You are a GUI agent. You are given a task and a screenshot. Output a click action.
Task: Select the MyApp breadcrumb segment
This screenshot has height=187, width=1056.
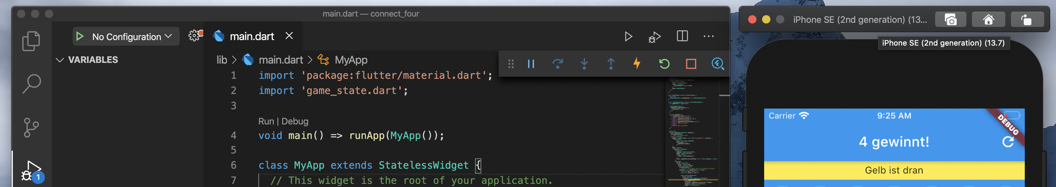(351, 60)
